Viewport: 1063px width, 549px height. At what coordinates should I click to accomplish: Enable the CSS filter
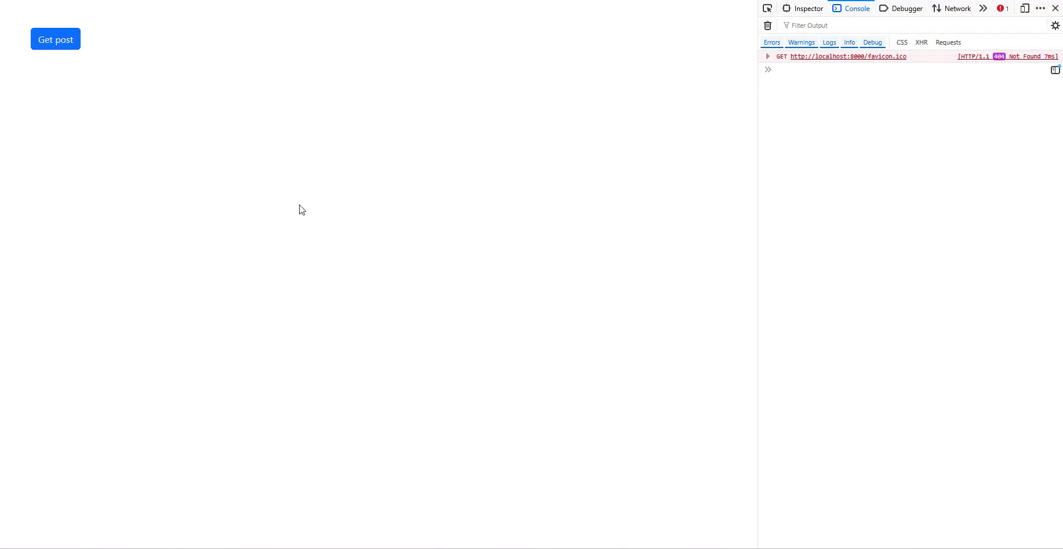click(902, 42)
